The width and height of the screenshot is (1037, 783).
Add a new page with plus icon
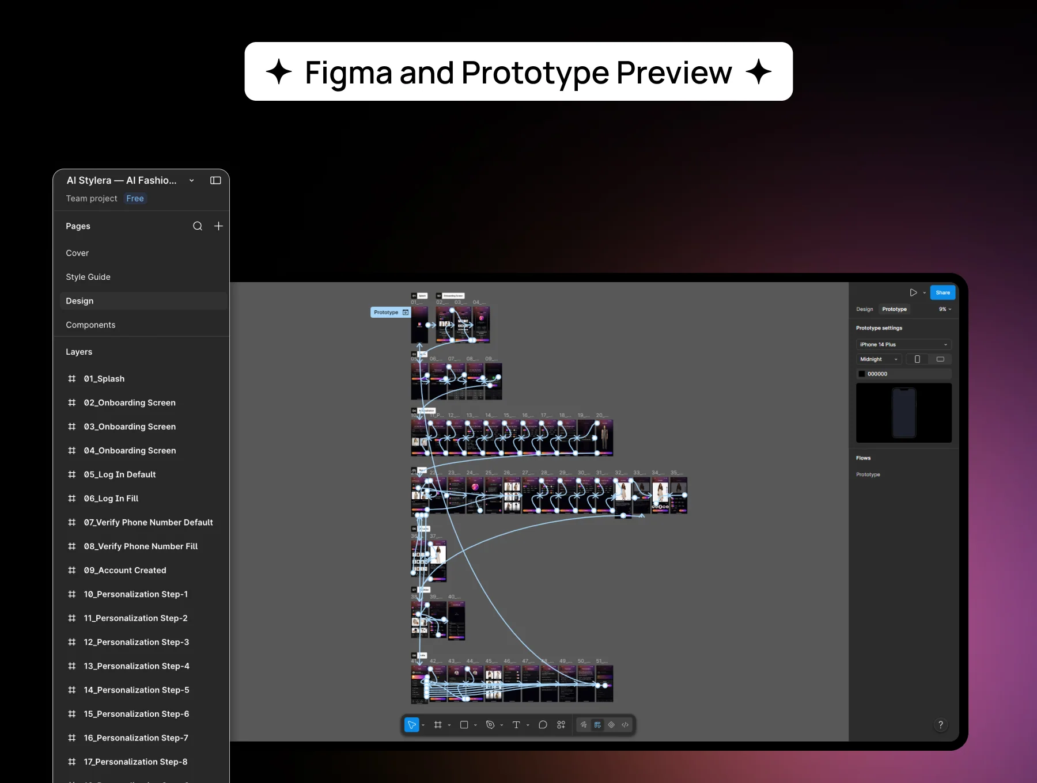pyautogui.click(x=218, y=226)
